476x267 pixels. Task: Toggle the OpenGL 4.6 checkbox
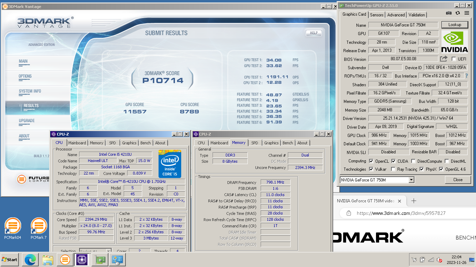point(442,169)
